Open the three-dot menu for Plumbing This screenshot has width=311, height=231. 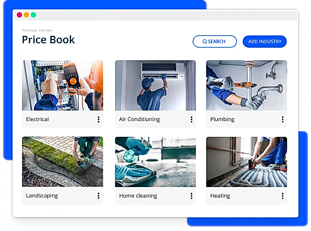click(283, 119)
